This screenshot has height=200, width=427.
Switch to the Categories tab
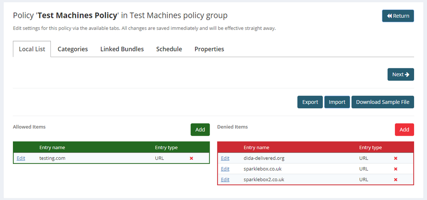click(x=73, y=49)
